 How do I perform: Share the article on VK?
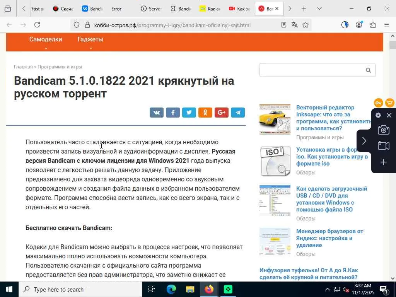[x=156, y=113]
